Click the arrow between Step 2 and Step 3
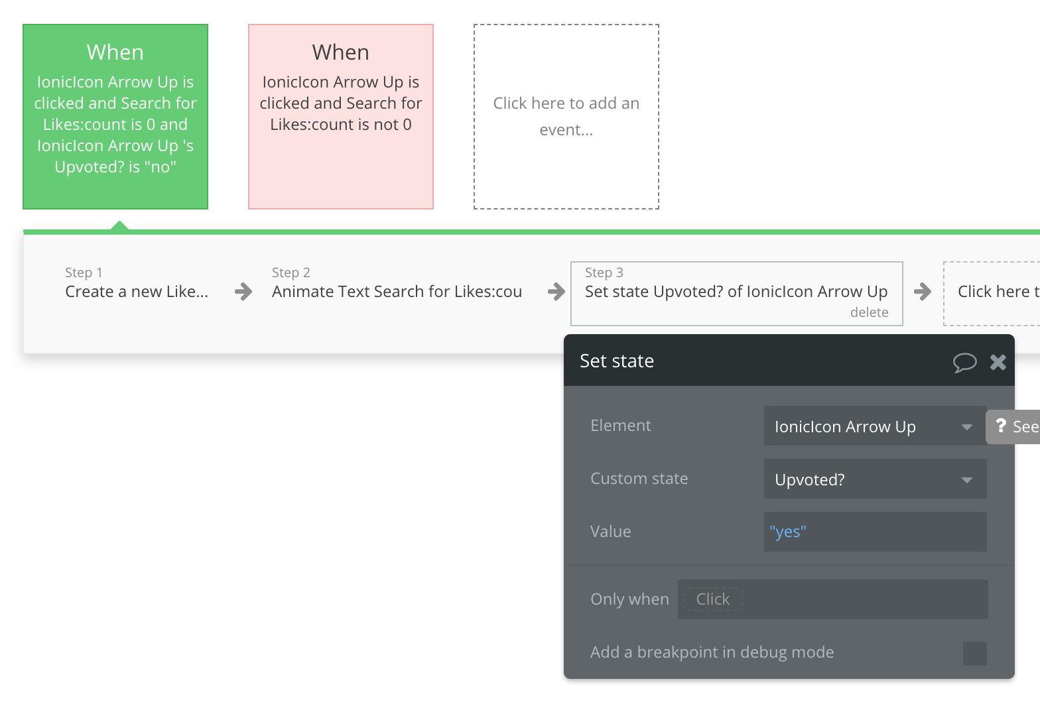 [x=556, y=292]
